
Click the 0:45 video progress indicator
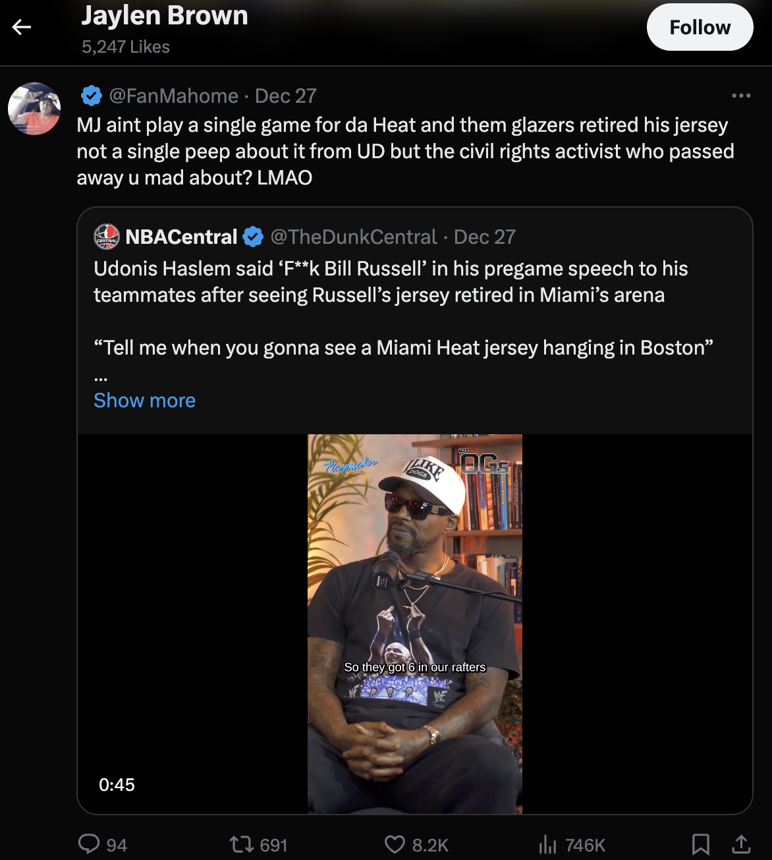point(116,785)
